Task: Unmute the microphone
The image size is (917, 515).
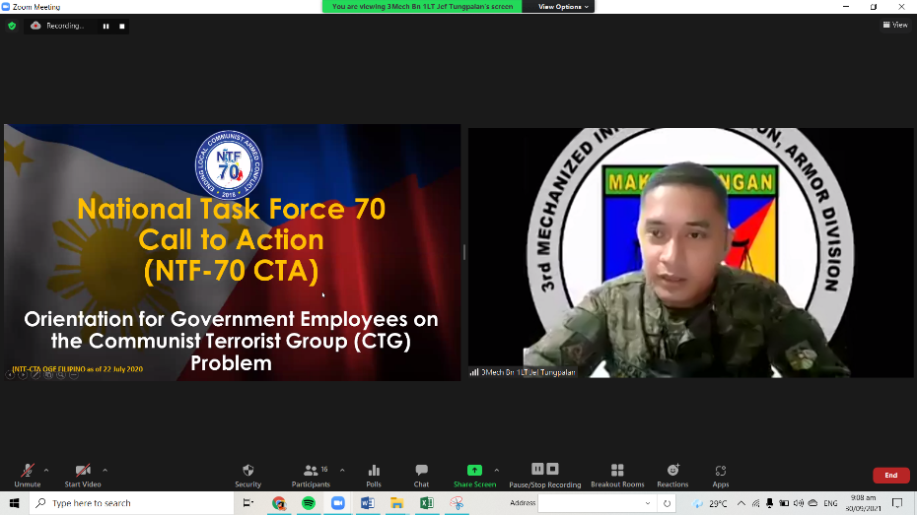Action: pos(27,476)
